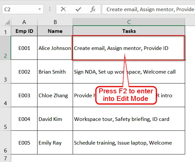This screenshot has height=162, width=195.
Task: Click the Tasks header cell
Action: (x=129, y=31)
